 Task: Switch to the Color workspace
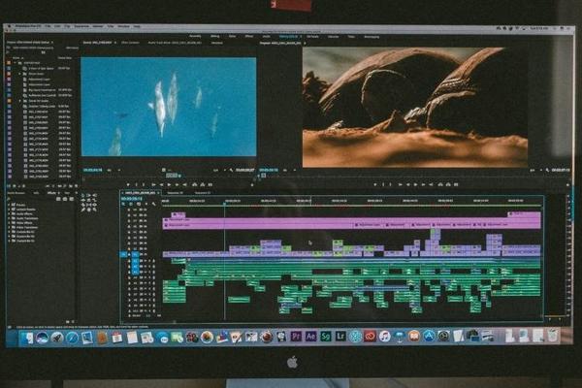[x=232, y=37]
